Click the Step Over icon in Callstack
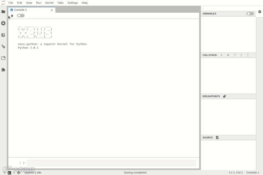This screenshot has width=263, height=175. pos(235,55)
